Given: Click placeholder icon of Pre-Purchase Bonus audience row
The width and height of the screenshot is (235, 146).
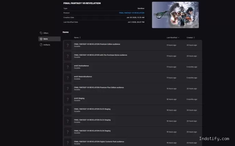Looking at the screenshot, I should 68,56.
